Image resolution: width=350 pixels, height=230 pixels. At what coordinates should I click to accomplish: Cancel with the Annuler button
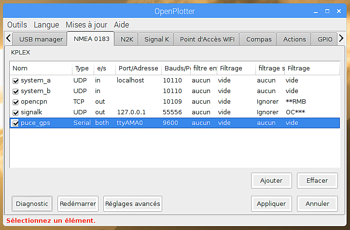point(317,203)
